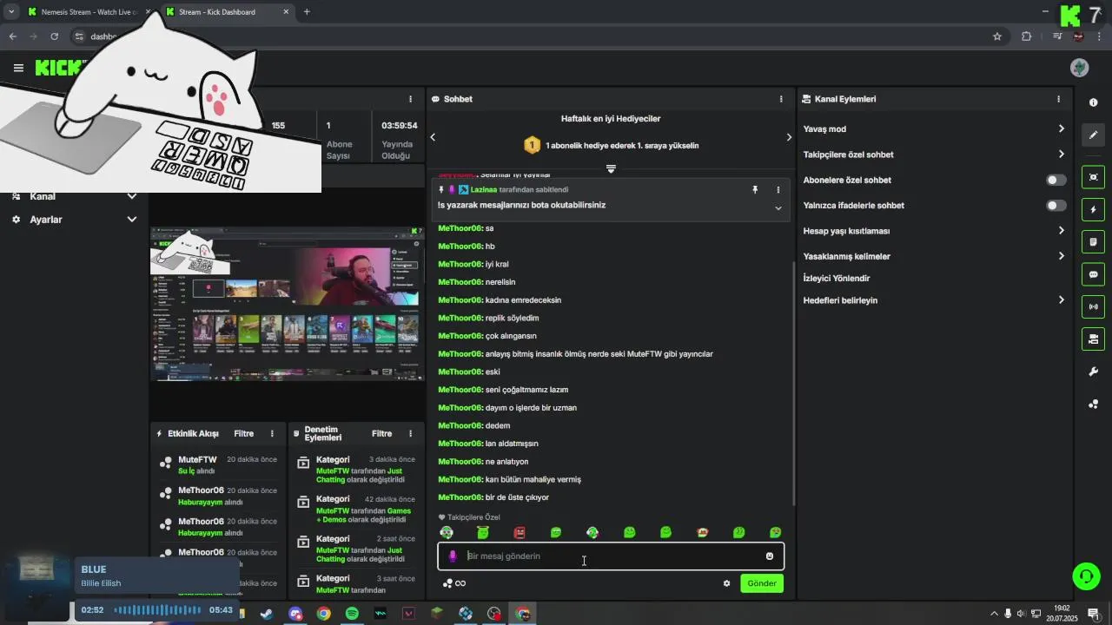1112x625 pixels.
Task: Expand the Ayarlar sidebar section
Action: point(74,220)
